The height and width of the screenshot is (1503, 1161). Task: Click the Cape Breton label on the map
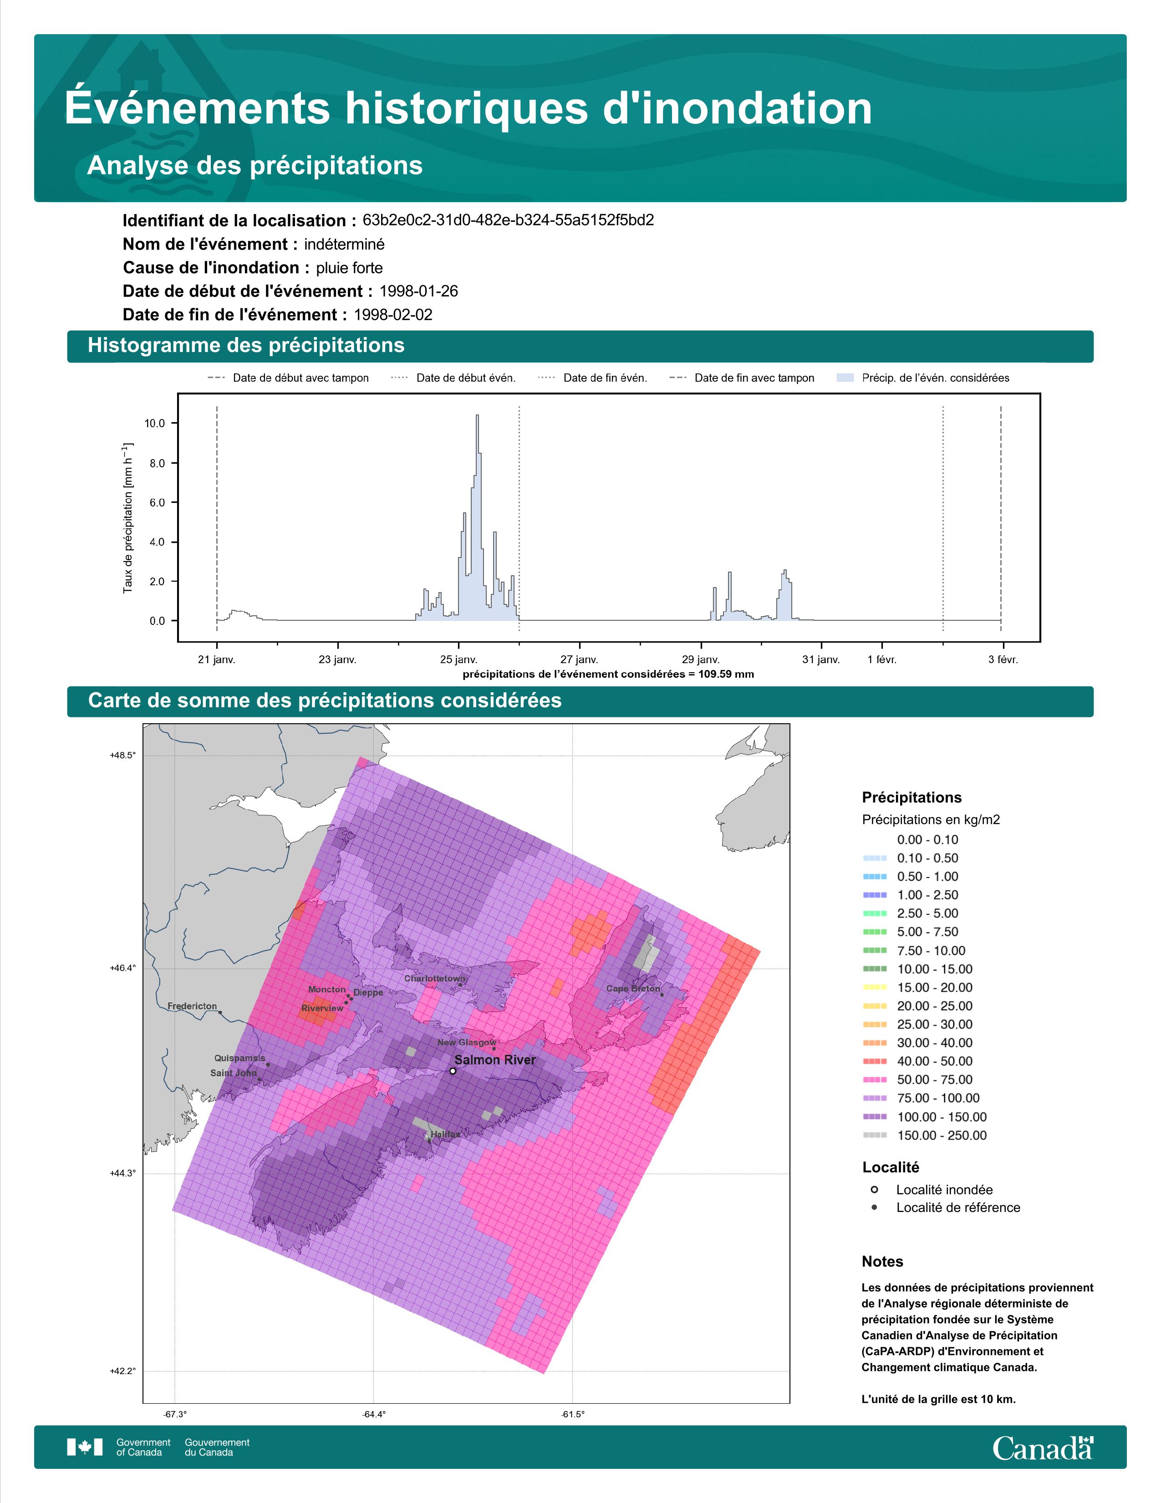point(633,988)
